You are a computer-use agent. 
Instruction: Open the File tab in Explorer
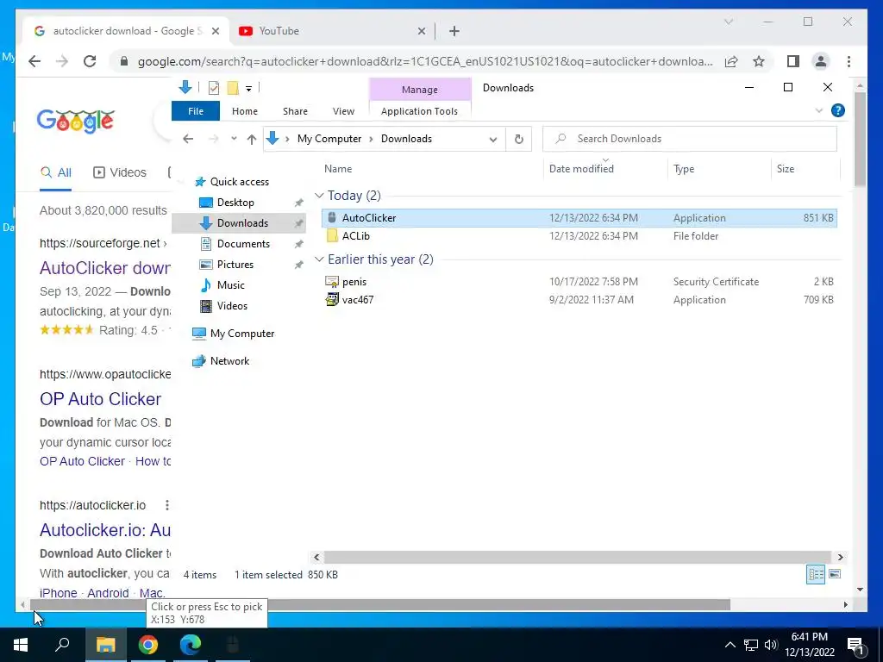[x=196, y=111]
